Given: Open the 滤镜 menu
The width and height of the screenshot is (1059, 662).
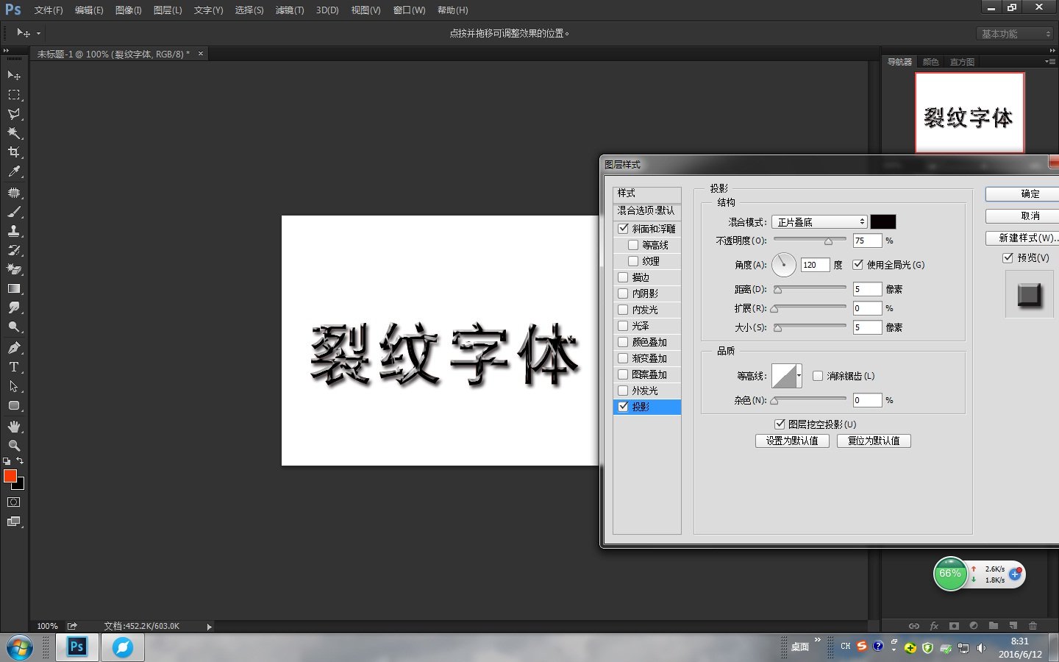Looking at the screenshot, I should pos(289,10).
